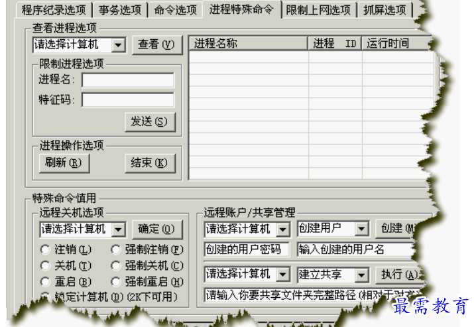Open computer dropdown in 查看进程选项
This screenshot has height=327, width=474.
click(x=118, y=45)
